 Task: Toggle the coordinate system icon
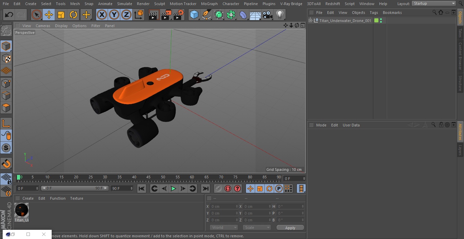click(139, 15)
